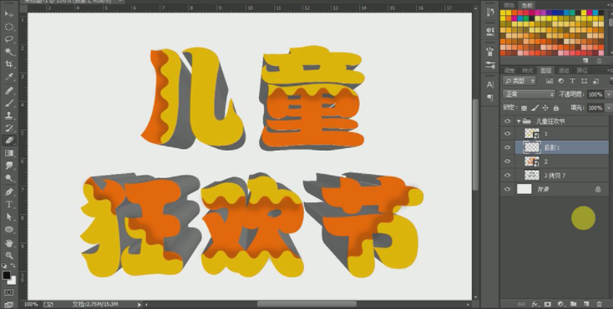Hide the 背景 layer visibility eye
The height and width of the screenshot is (309, 613).
coord(508,189)
